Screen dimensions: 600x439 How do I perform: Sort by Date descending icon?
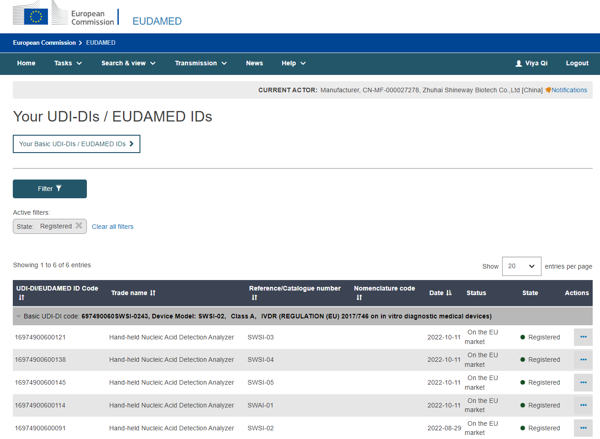click(x=449, y=293)
